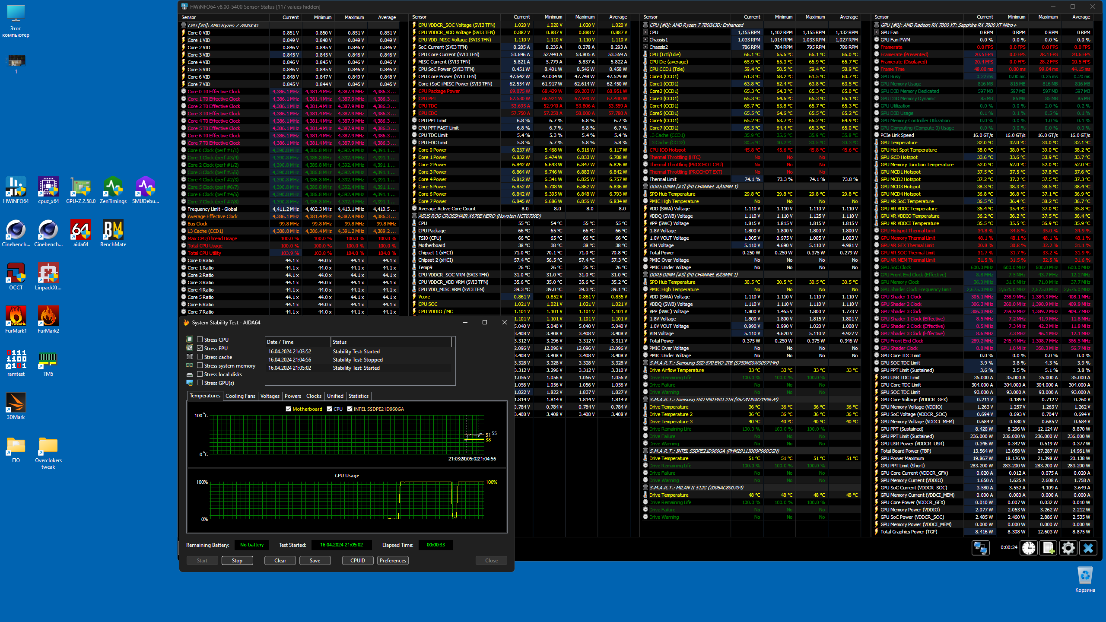Enable Stress system memory checkbox

[200, 365]
